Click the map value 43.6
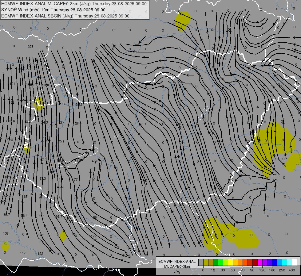Screen dimensions: 301x276 pyautogui.click(x=95, y=161)
